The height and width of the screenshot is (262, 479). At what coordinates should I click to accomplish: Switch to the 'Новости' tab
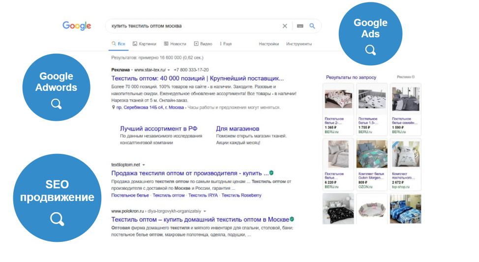pos(175,44)
